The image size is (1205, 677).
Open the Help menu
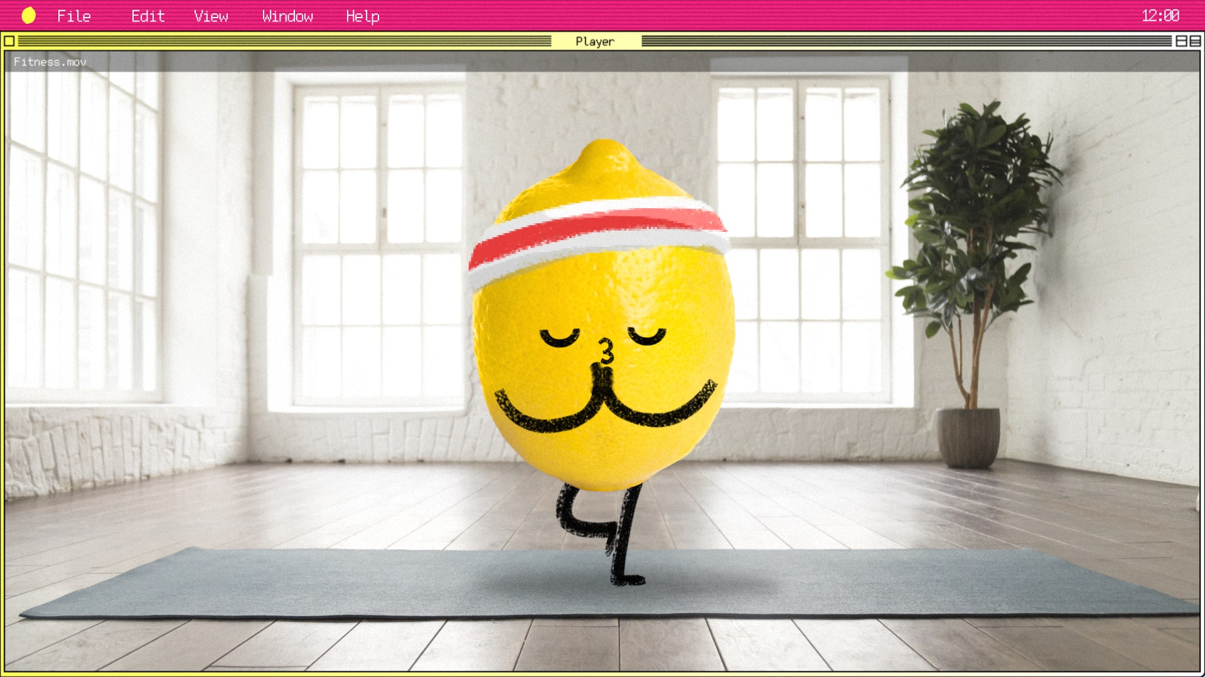coord(362,16)
